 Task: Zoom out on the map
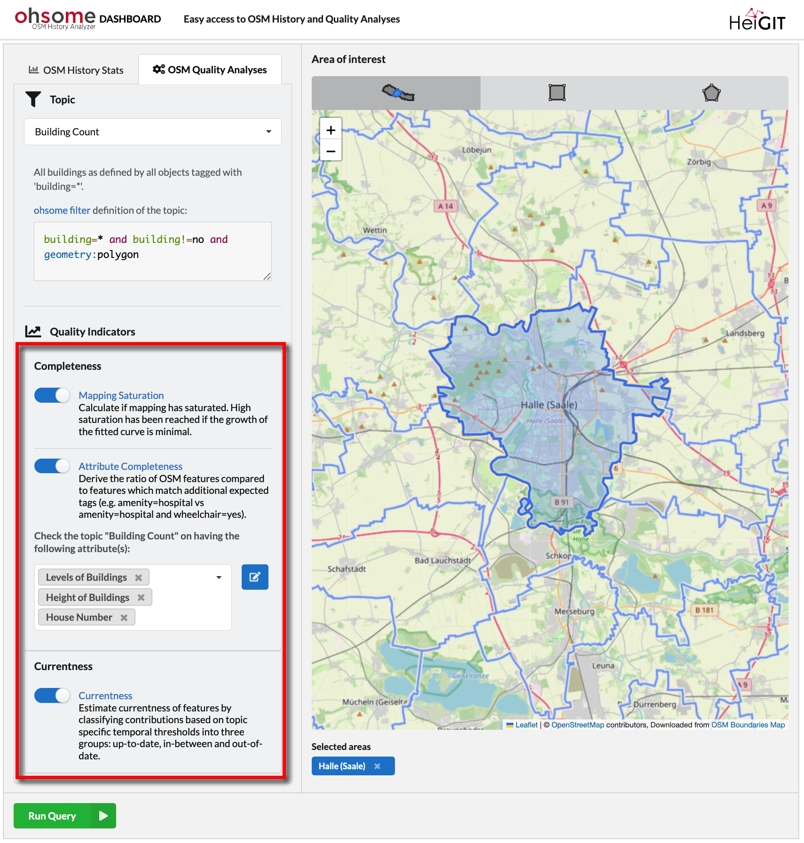[x=331, y=151]
